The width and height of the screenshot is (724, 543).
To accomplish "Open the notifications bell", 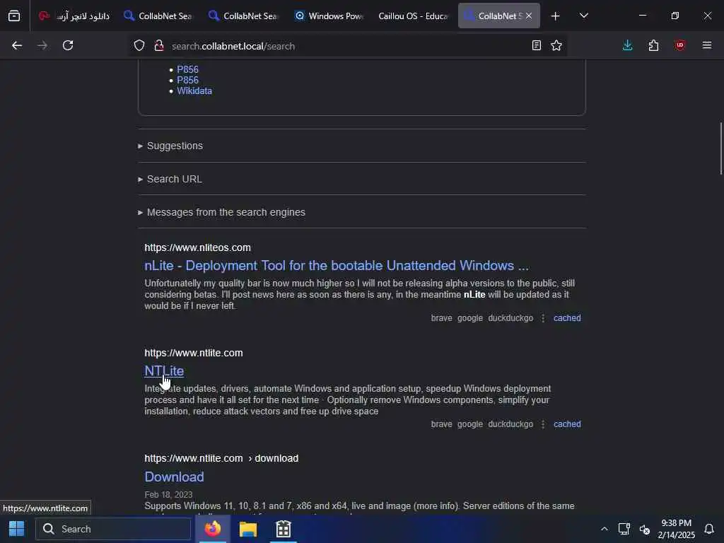I will pos(709,529).
